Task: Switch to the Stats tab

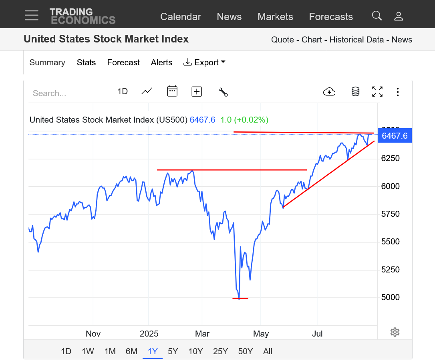Action: pos(87,63)
